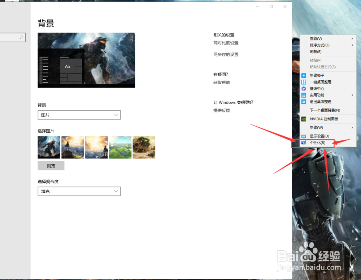Open the 背景 type dropdown showing 图片

click(79, 115)
